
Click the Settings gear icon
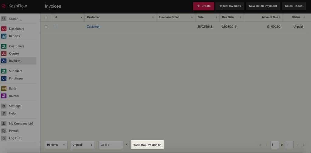point(4,106)
